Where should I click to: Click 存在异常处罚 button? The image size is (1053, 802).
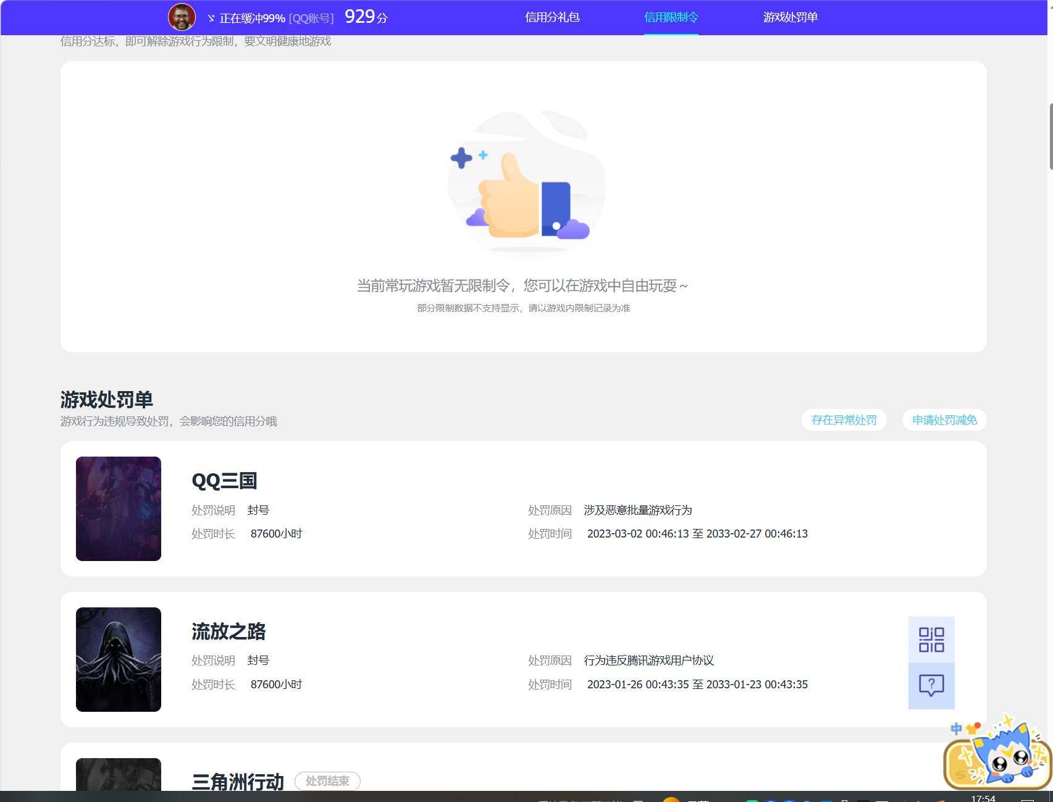coord(844,420)
